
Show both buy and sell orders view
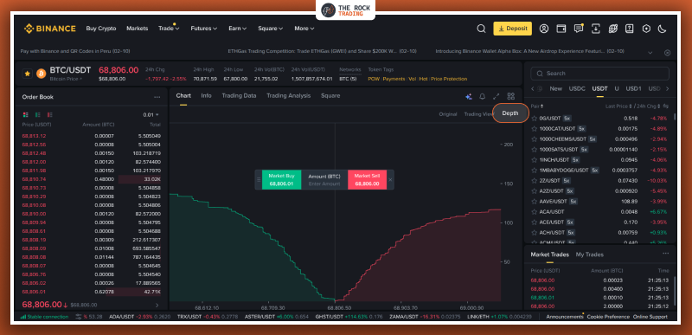(26, 115)
